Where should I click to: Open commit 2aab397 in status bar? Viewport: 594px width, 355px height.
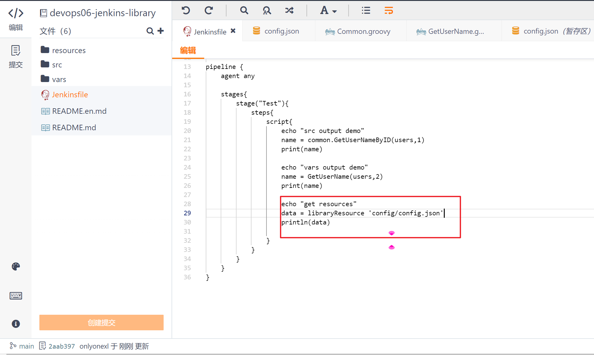[61, 346]
